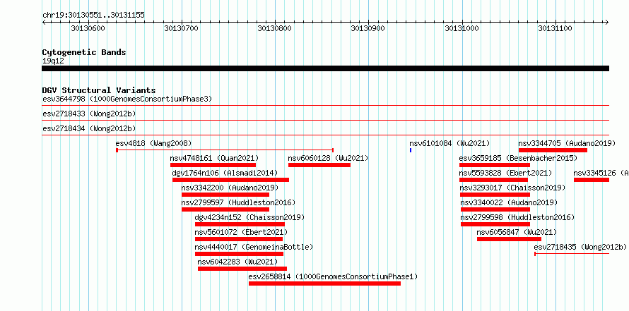The width and height of the screenshot is (629, 311).
Task: Click nsv3293017 Chaisson2019 variant label
Action: point(512,188)
